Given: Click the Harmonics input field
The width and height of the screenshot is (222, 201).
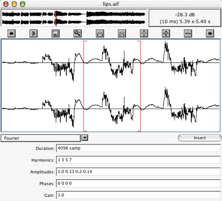Looking at the screenshot, I should click(139, 160).
